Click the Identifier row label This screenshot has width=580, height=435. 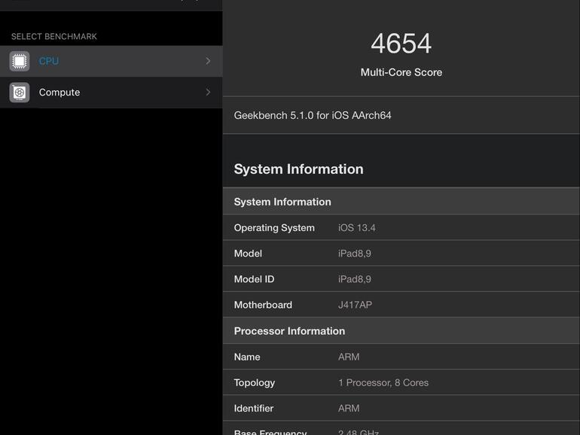[x=254, y=408]
